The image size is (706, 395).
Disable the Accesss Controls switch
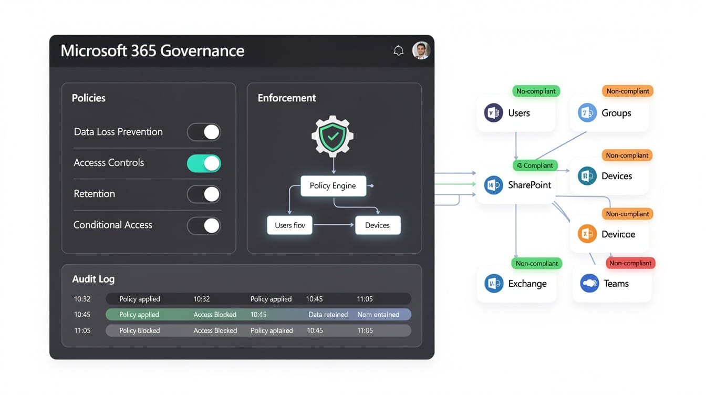click(x=204, y=163)
